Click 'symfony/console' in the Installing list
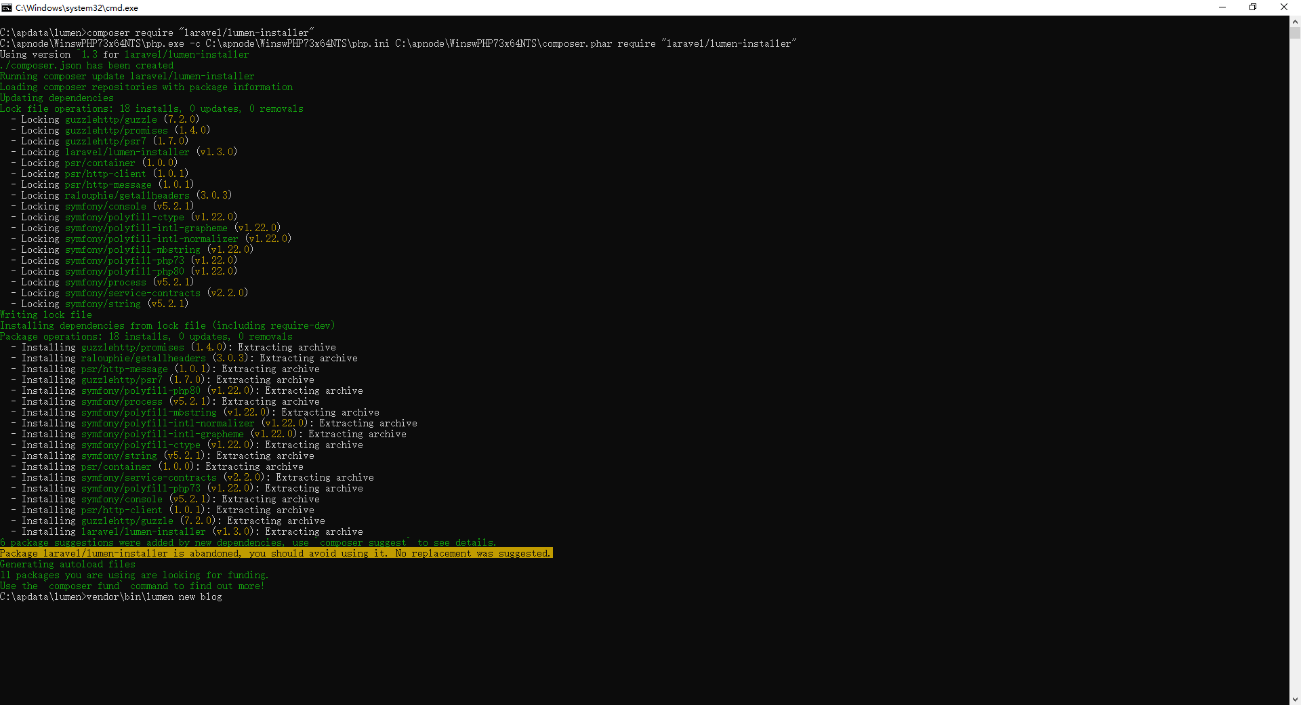This screenshot has width=1301, height=705. click(121, 499)
